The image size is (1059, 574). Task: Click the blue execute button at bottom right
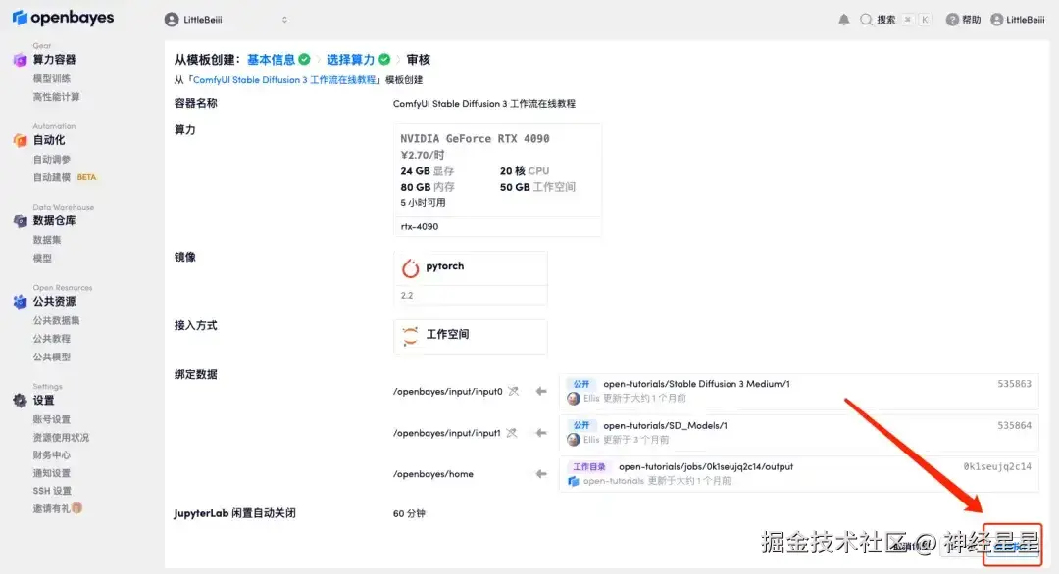point(1013,545)
